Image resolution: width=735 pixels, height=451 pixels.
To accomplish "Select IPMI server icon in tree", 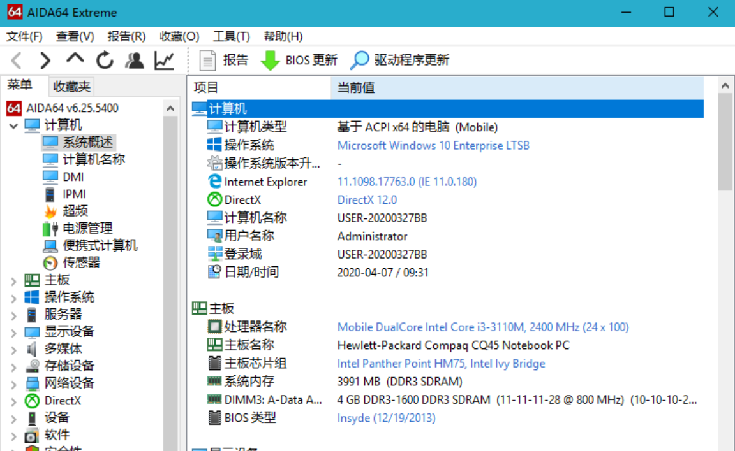I will 50,194.
